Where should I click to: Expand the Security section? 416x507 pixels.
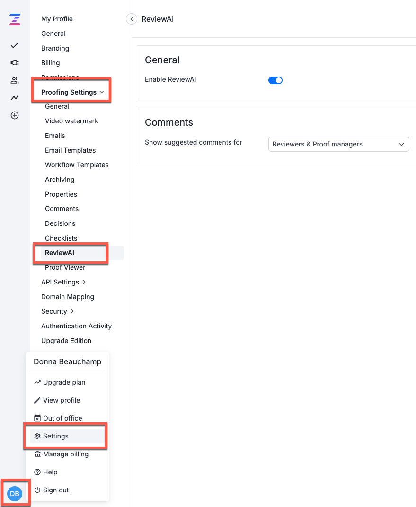point(58,311)
